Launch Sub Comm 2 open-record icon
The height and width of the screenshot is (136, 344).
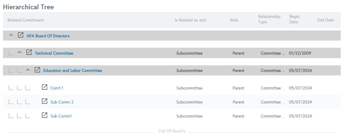tap(45, 101)
